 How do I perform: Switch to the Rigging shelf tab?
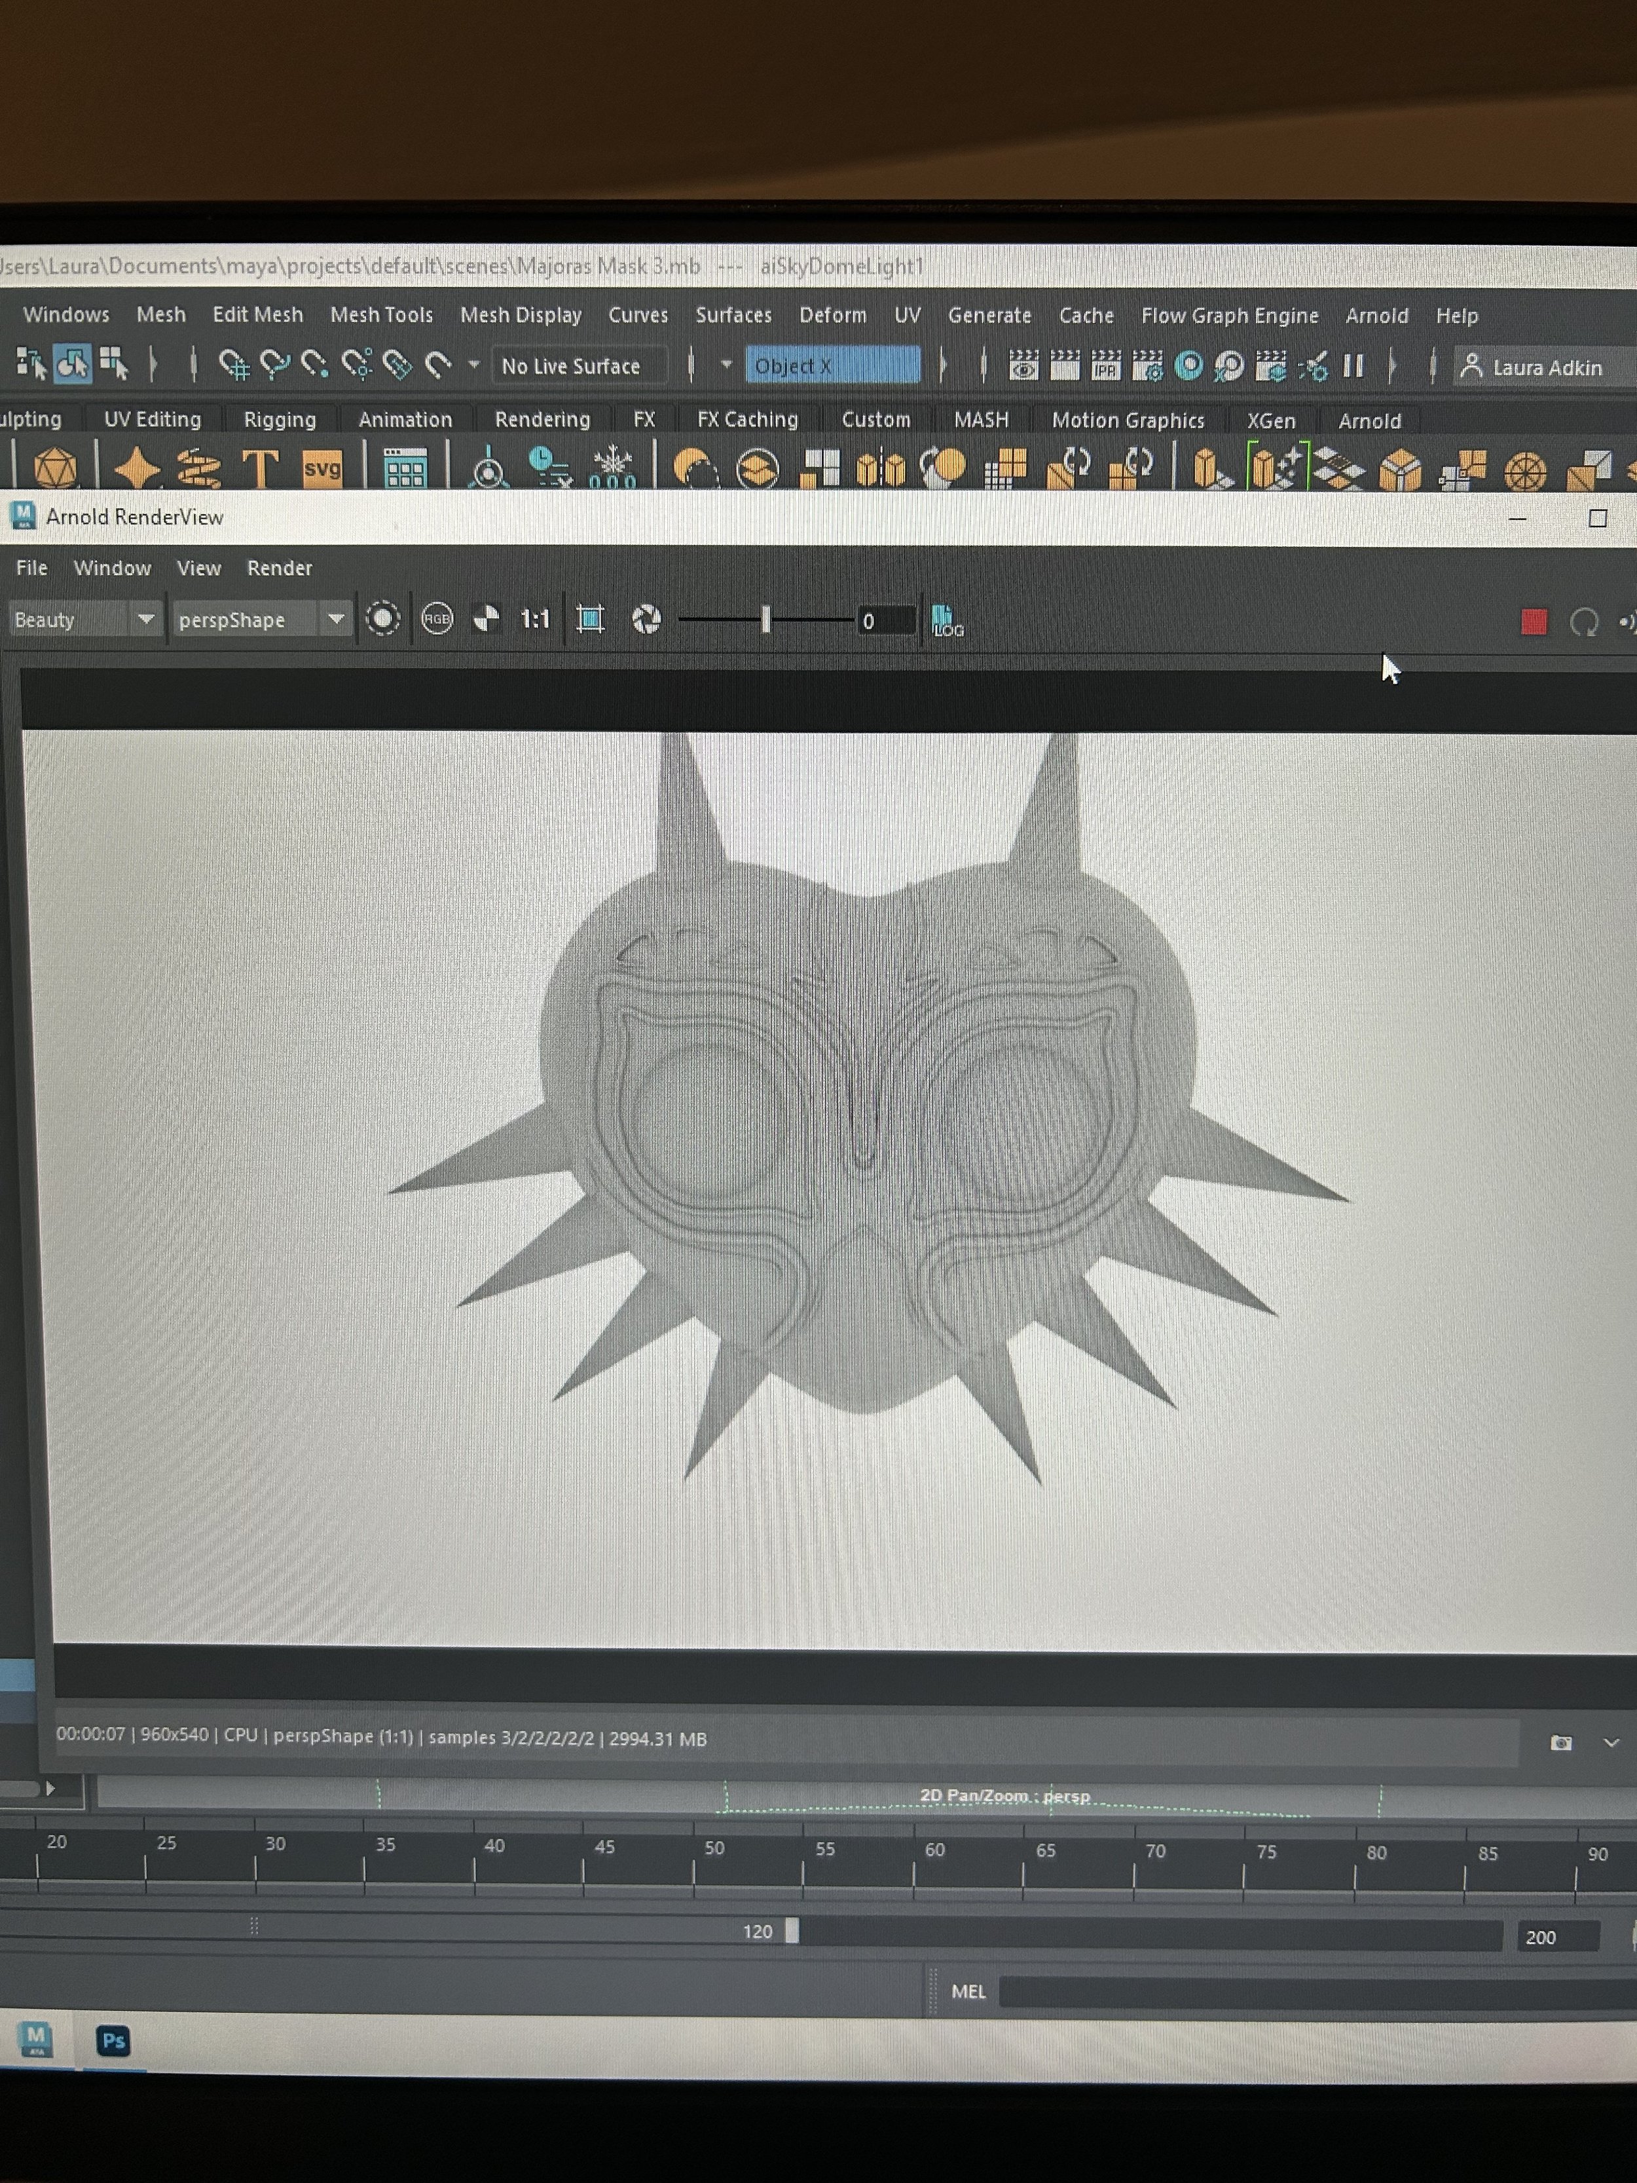(280, 419)
